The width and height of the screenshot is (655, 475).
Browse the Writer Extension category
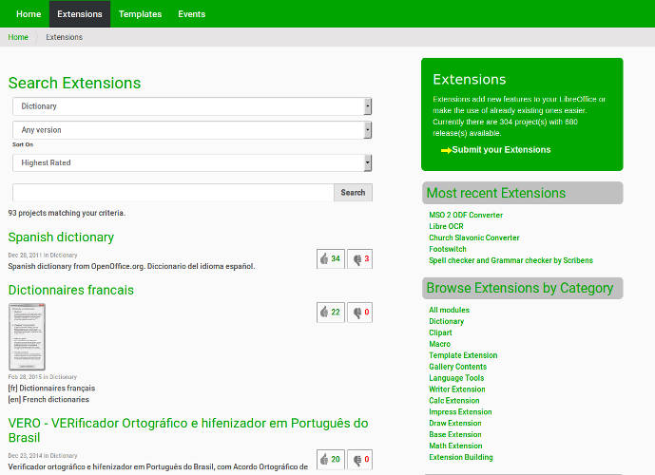[x=457, y=389]
